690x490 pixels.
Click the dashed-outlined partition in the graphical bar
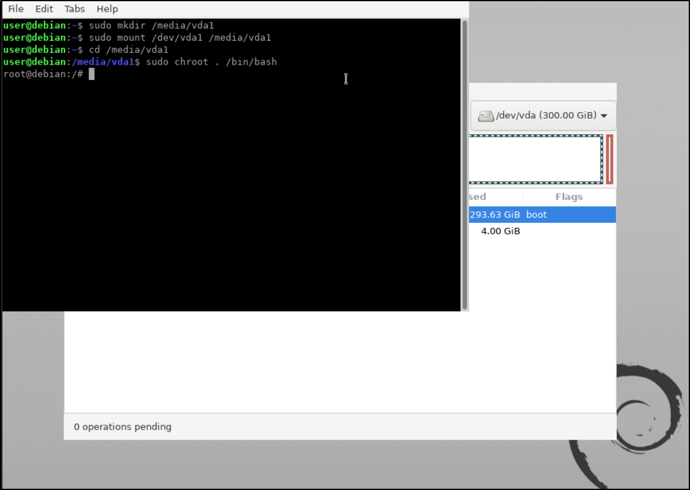[x=536, y=158]
